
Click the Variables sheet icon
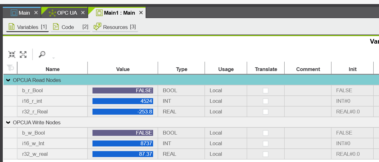coord(12,27)
